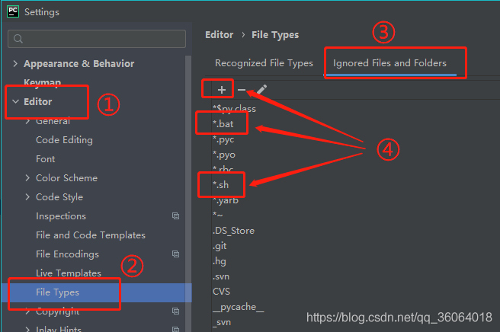Click project-level icon beside File Encodings
Viewport: 500px width, 332px height.
tap(175, 254)
